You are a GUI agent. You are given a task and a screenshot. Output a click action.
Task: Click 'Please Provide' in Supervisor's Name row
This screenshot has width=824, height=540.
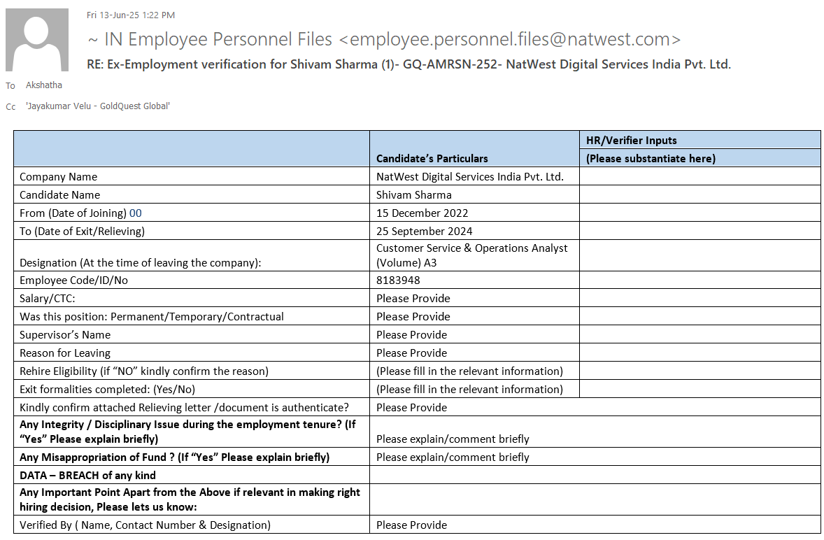tap(411, 335)
